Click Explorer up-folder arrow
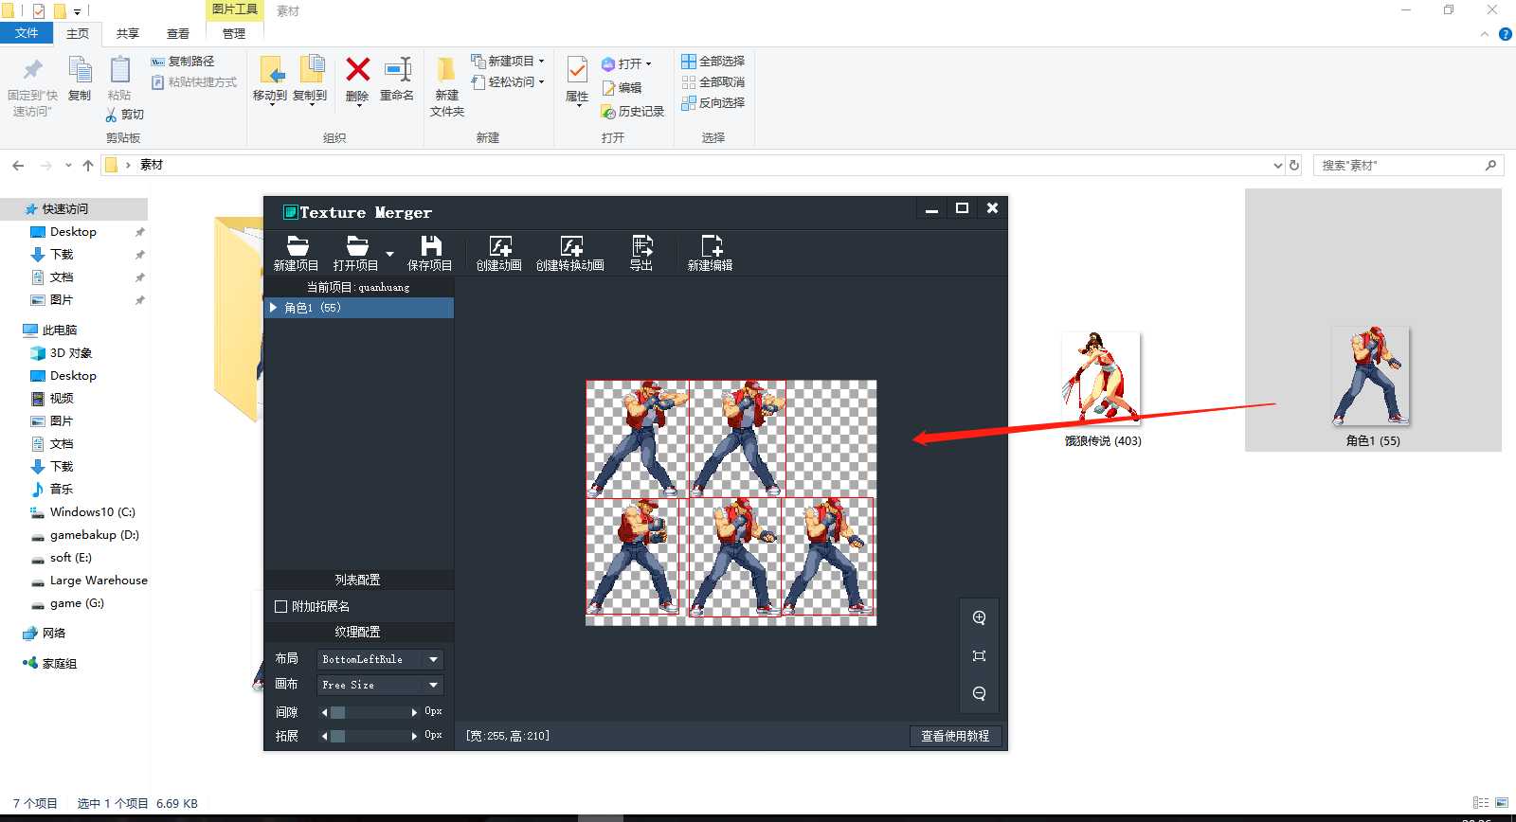Screen dimensions: 1516x822 pos(88,165)
